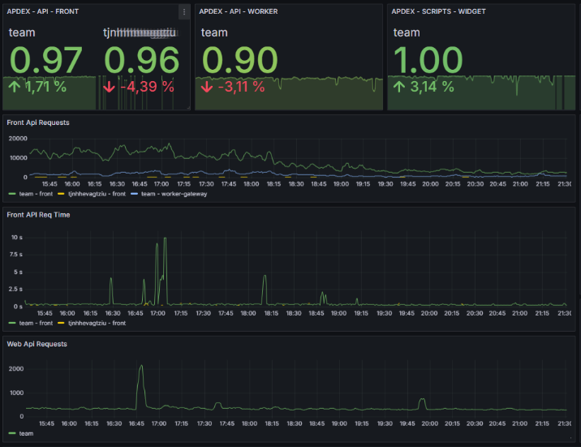Toggle 'tjnhhevagtziu - front' in Front API Req Time legend
This screenshot has width=581, height=447.
pos(97,324)
